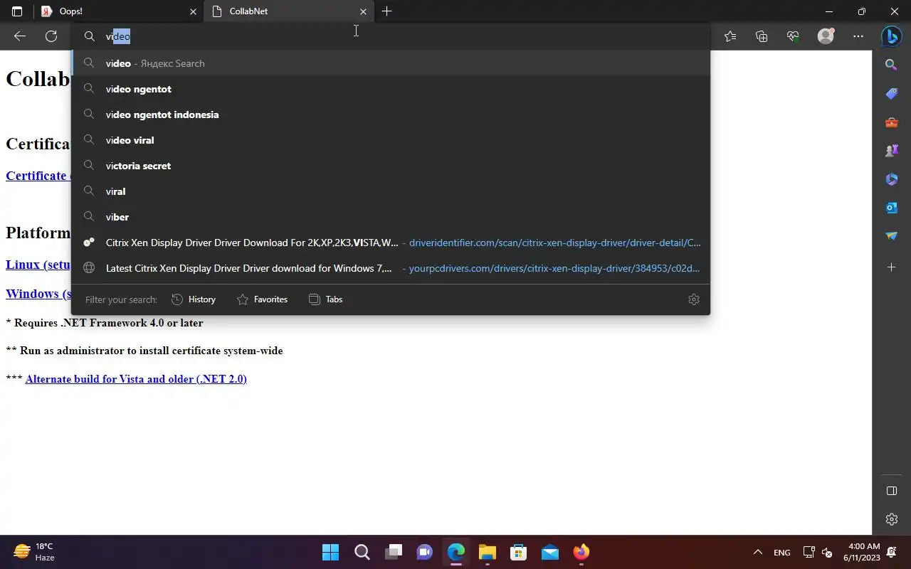911x569 pixels.
Task: Refresh the current page
Action: [51, 36]
